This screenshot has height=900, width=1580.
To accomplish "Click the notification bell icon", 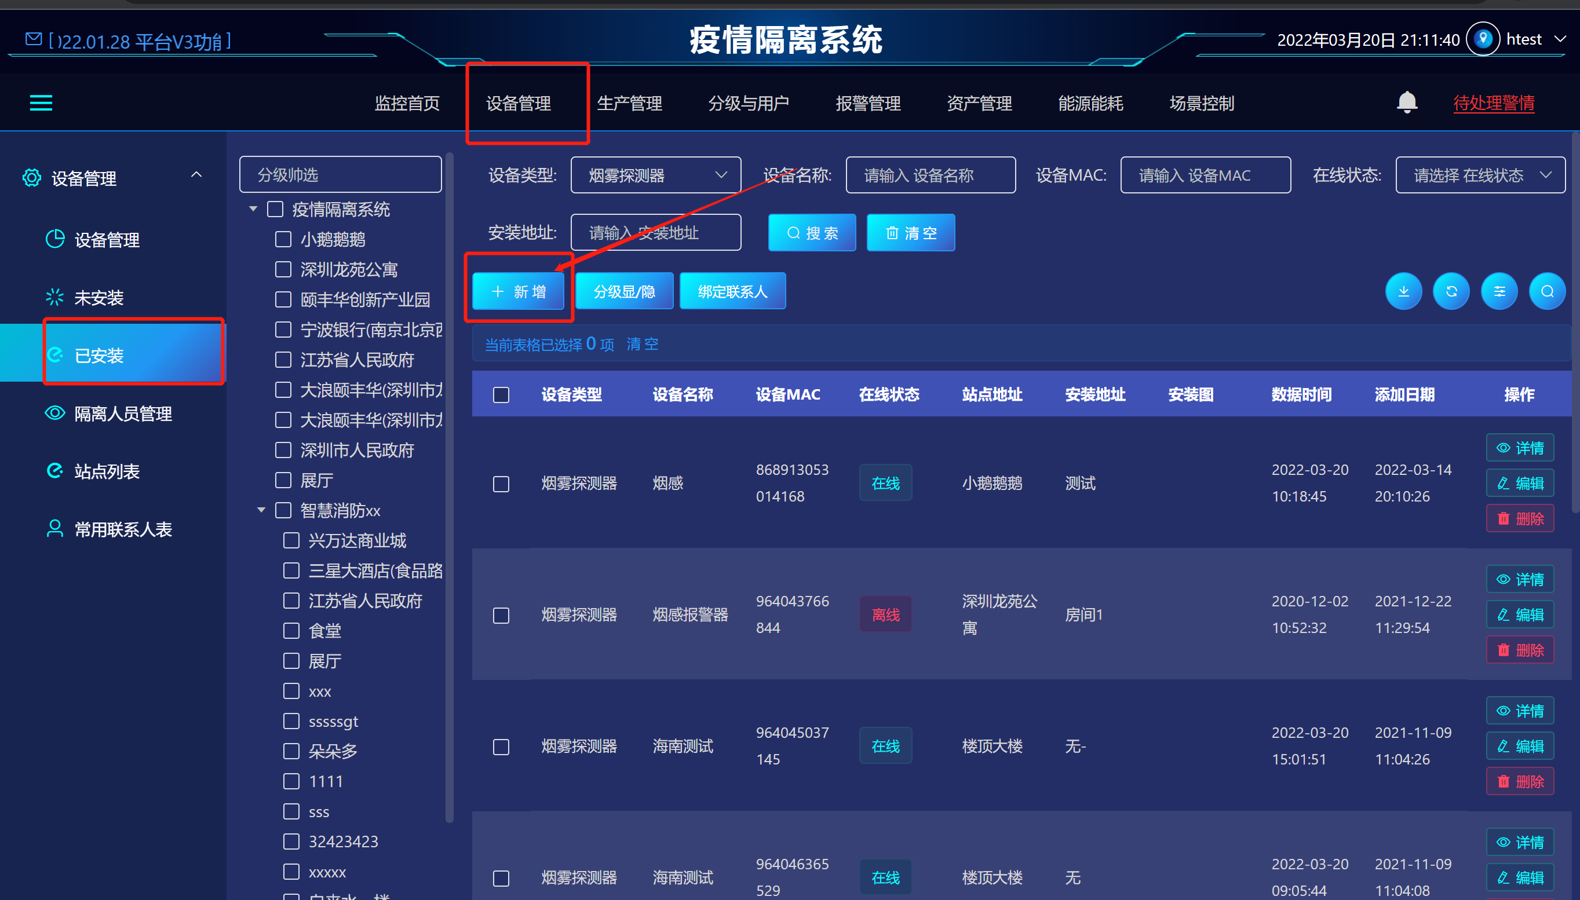I will click(x=1406, y=102).
